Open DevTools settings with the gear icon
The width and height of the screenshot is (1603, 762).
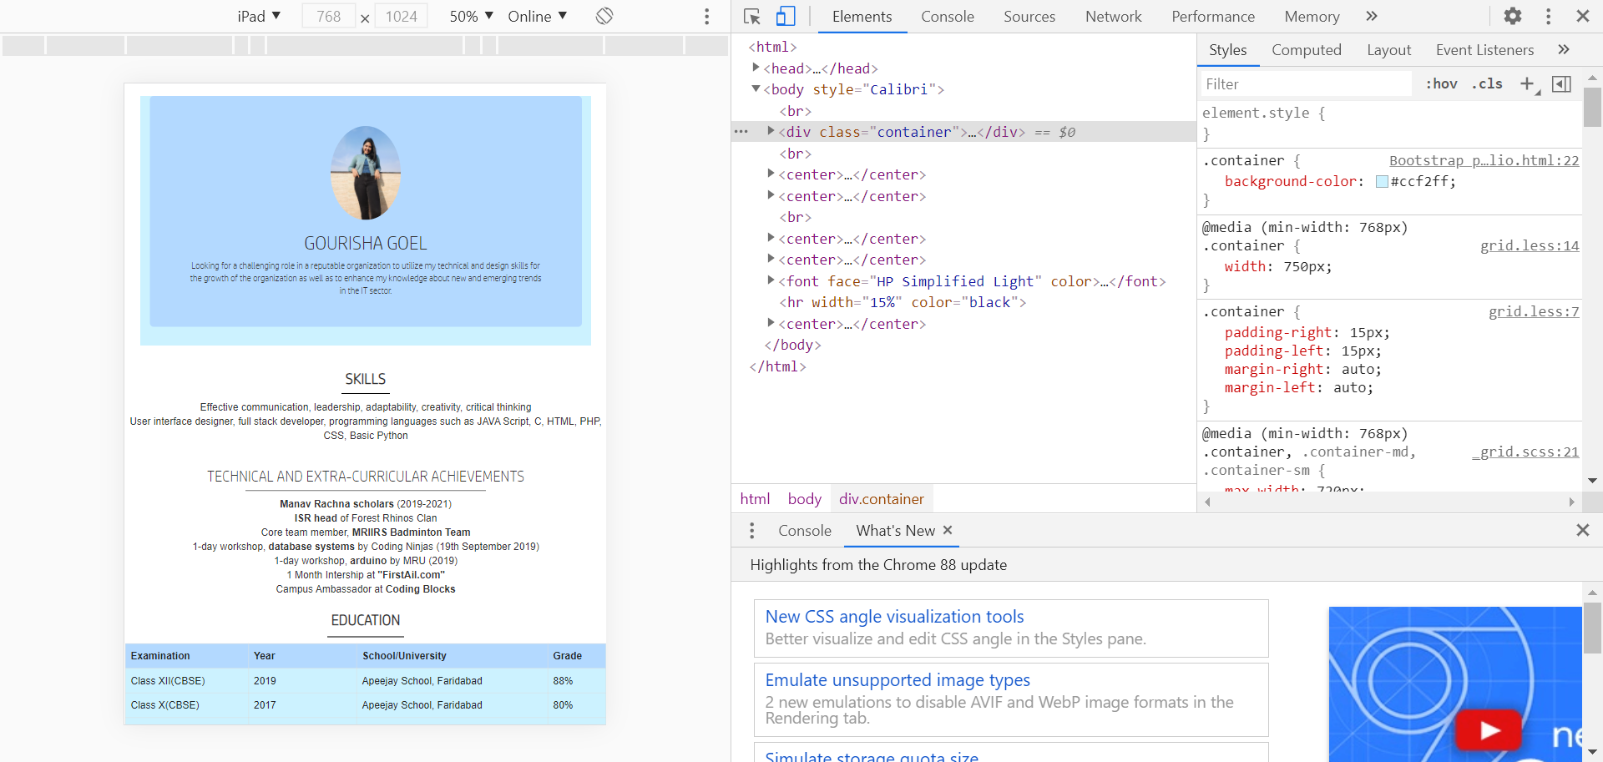[1512, 16]
